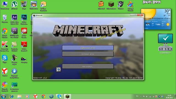The width and height of the screenshot is (176, 99).
Task: Open the Transformers-logo desktop shortcut
Action: [x=121, y=5]
